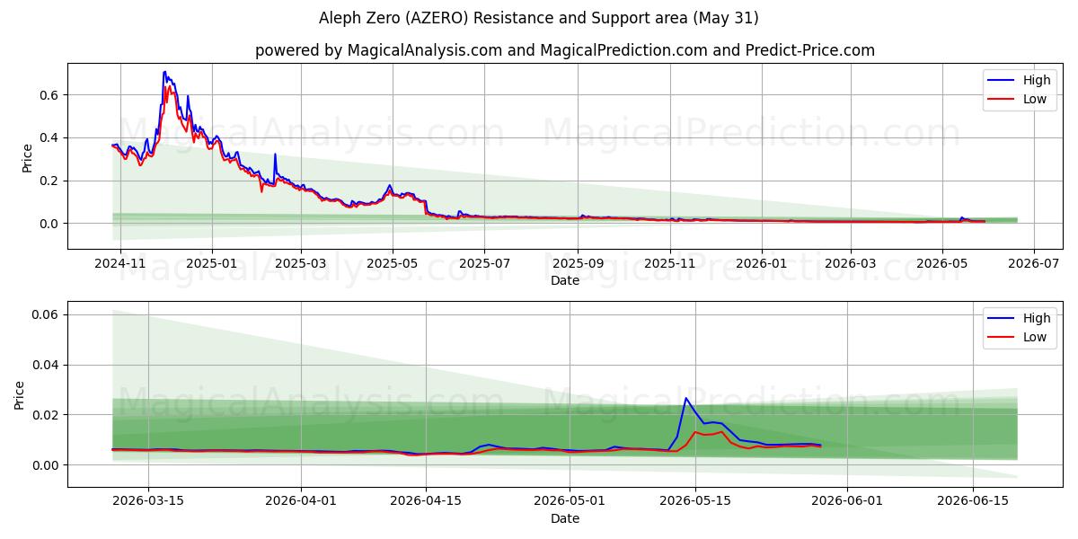Click the '2026-01' date tick label
Viewport: 1078px width, 539px height.
click(762, 263)
